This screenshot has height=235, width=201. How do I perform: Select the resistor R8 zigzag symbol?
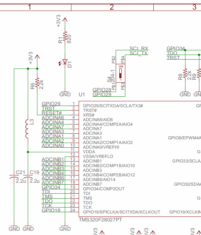coord(185,73)
